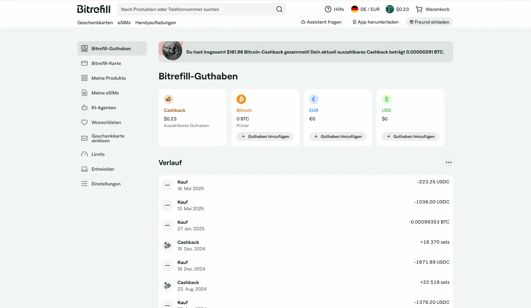Open Meine Produkte in sidebar
This screenshot has height=308, width=531.
pos(112,78)
